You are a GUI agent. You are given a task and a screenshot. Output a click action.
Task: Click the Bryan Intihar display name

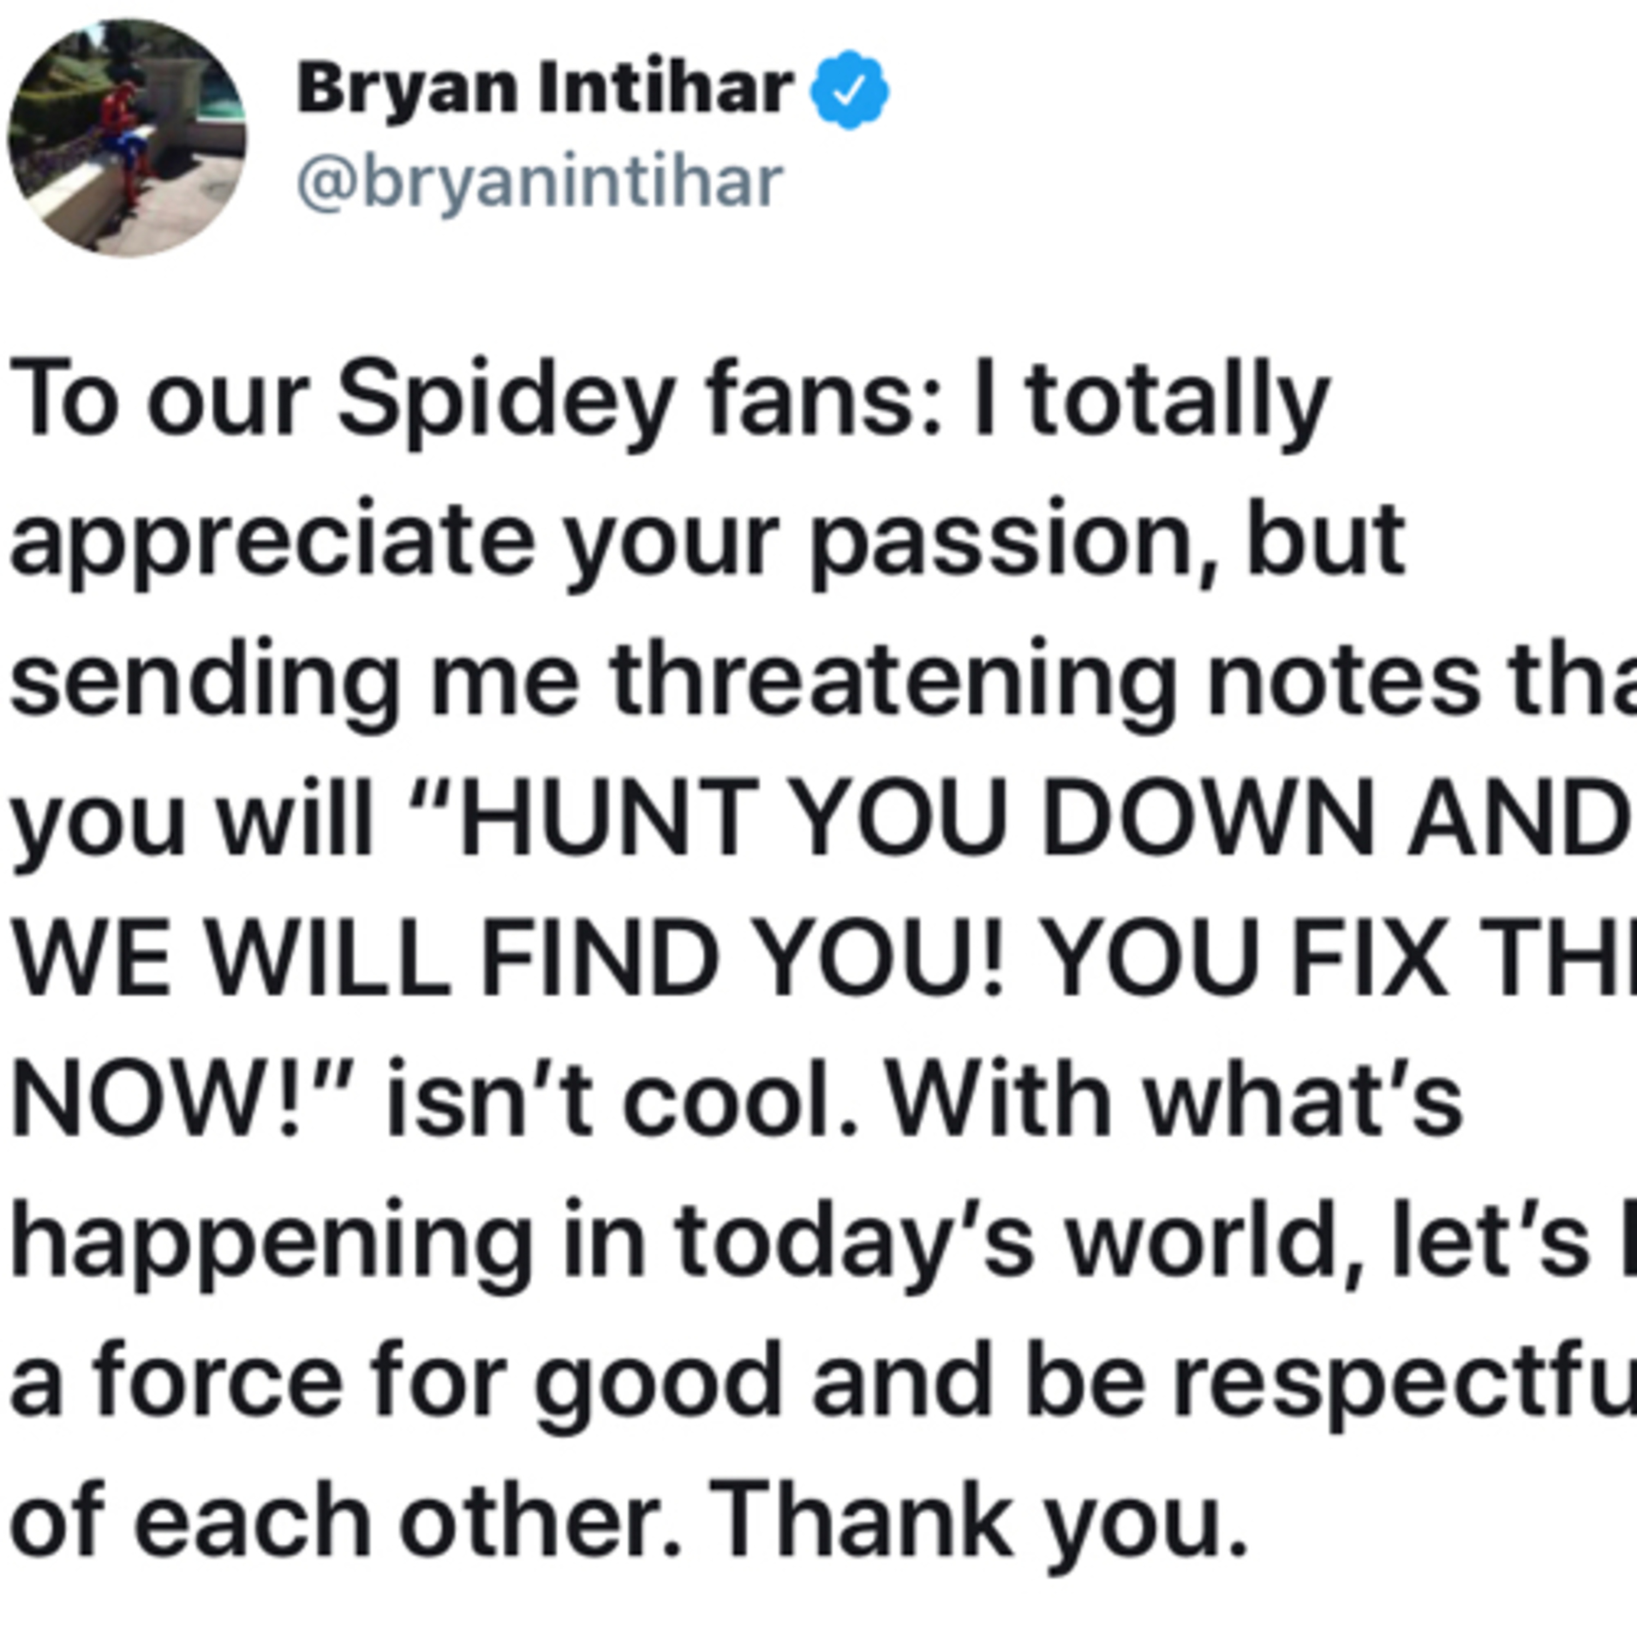click(545, 89)
